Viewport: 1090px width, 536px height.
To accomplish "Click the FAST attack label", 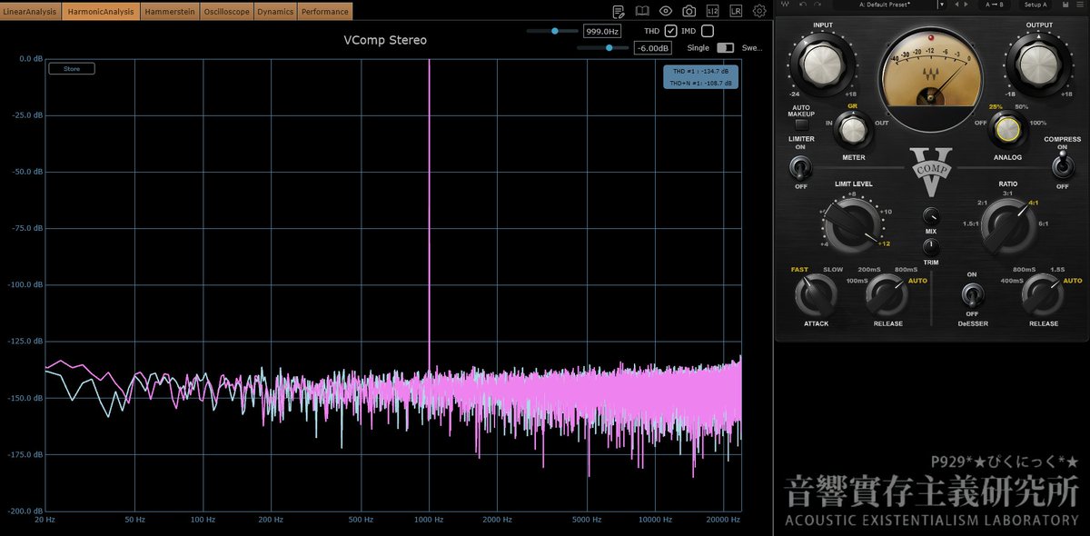I will pyautogui.click(x=799, y=269).
